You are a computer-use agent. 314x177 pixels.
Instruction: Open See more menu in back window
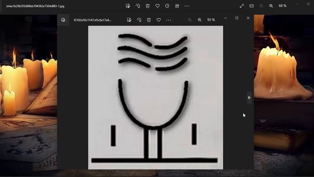coord(187,6)
